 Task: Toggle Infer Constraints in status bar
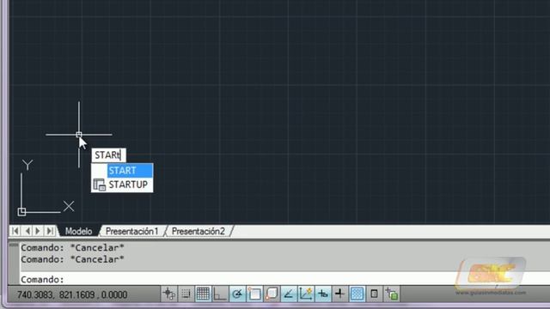coord(169,294)
